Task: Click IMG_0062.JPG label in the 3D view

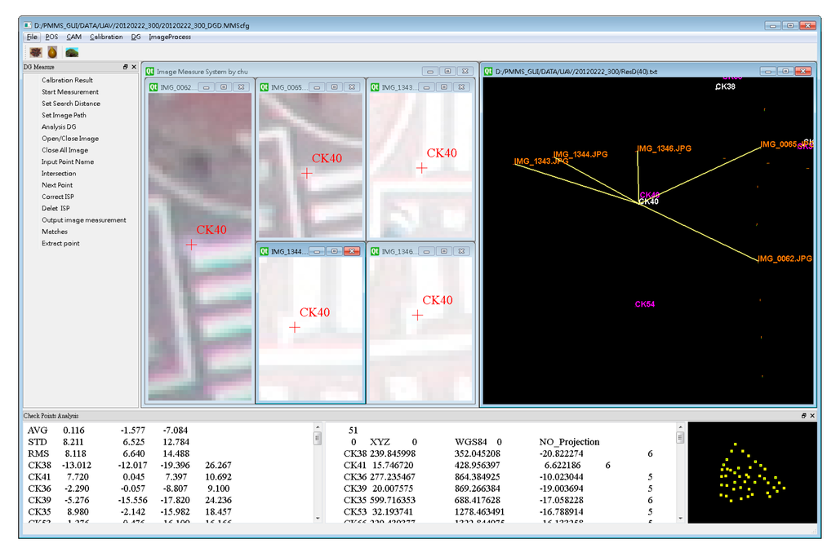Action: click(x=785, y=259)
